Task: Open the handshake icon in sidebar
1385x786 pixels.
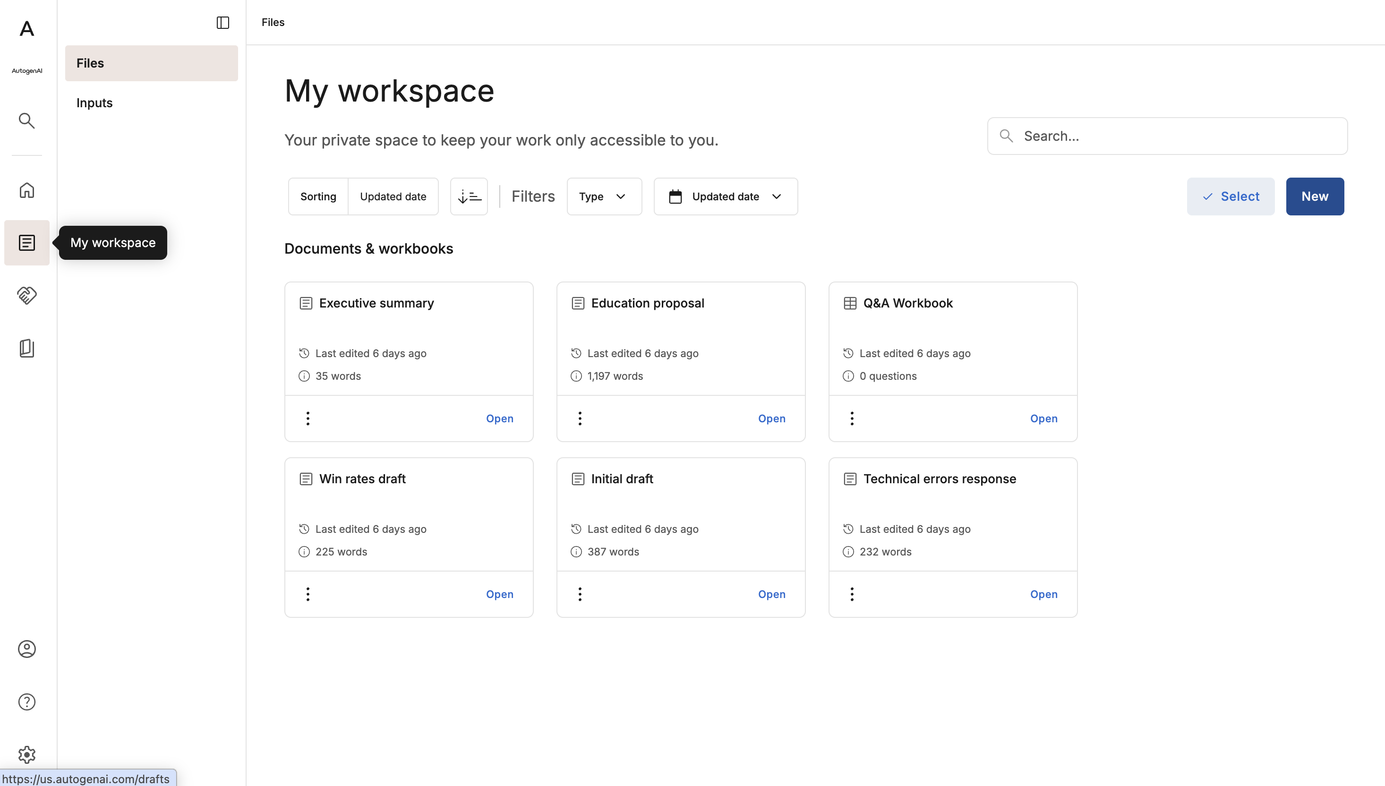Action: (26, 295)
